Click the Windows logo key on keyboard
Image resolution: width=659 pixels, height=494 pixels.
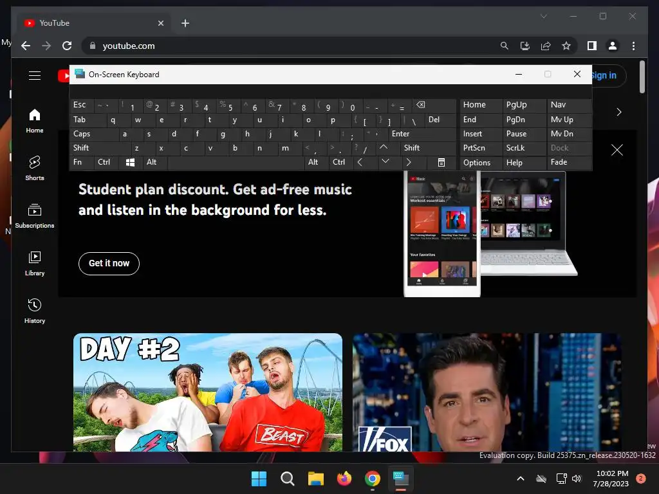130,162
